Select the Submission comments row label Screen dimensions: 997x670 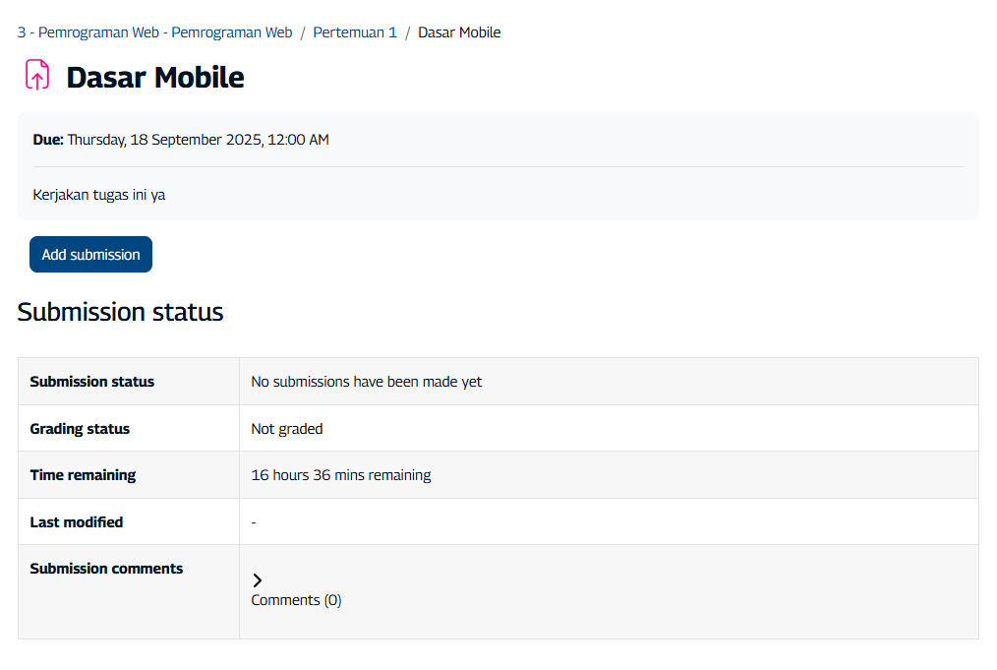click(106, 569)
